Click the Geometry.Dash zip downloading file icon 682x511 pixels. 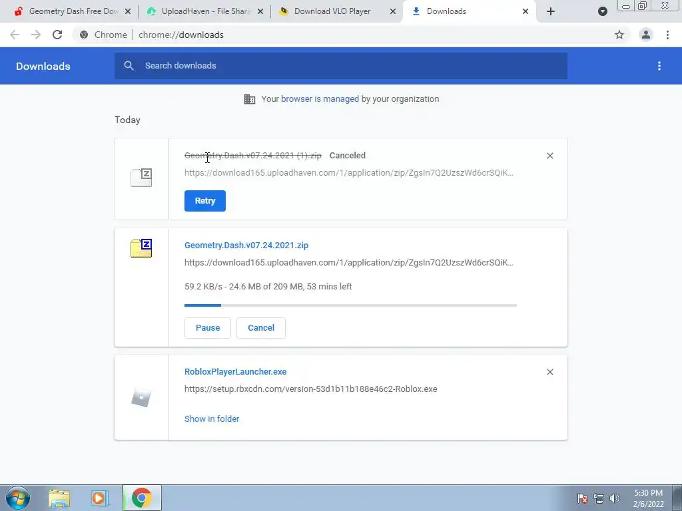141,248
